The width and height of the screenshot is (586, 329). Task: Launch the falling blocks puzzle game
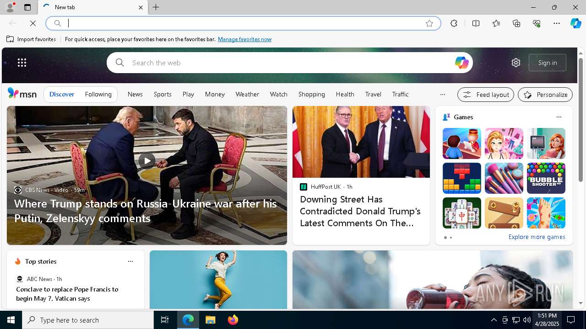pyautogui.click(x=462, y=178)
